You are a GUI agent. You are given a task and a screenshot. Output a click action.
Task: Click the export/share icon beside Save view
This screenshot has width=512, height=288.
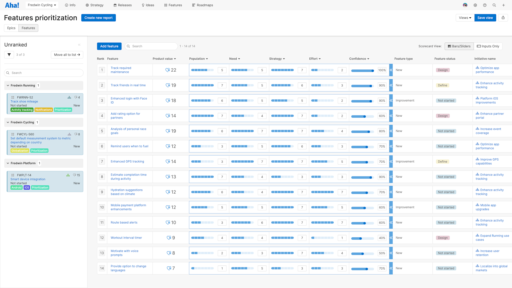coord(503,18)
